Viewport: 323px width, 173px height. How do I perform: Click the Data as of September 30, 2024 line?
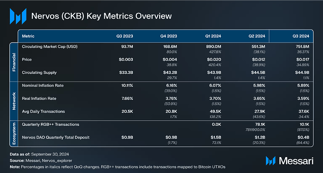39,154
